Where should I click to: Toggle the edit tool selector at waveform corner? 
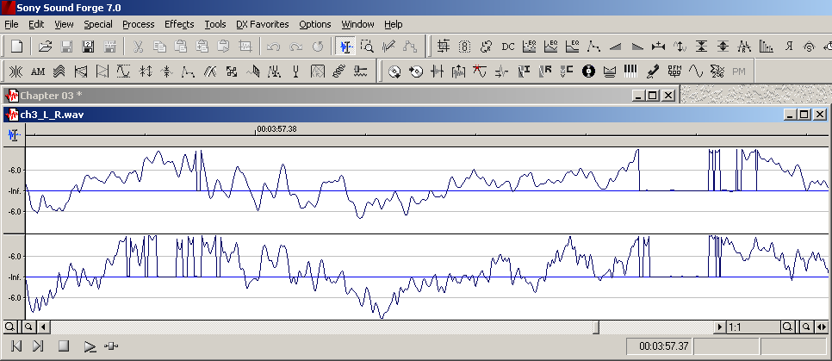(13, 135)
